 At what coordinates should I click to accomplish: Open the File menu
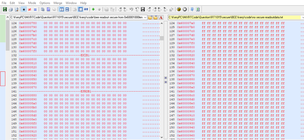coord(4,3)
